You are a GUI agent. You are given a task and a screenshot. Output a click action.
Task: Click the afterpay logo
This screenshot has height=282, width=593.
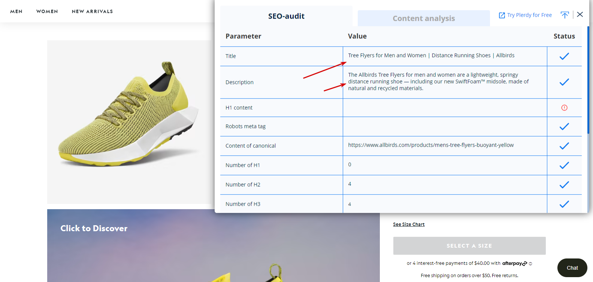click(x=515, y=263)
